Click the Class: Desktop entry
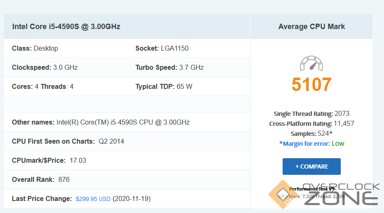Image resolution: width=384 pixels, height=213 pixels. tap(35, 48)
